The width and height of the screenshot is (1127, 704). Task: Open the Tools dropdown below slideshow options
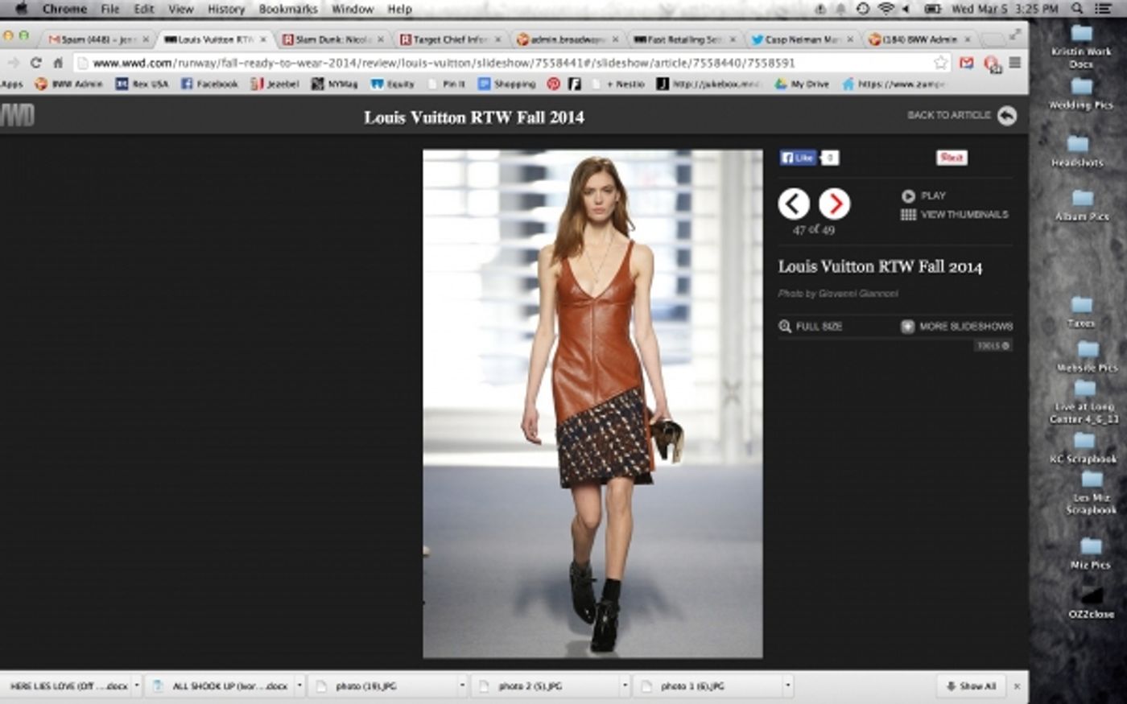pos(993,346)
